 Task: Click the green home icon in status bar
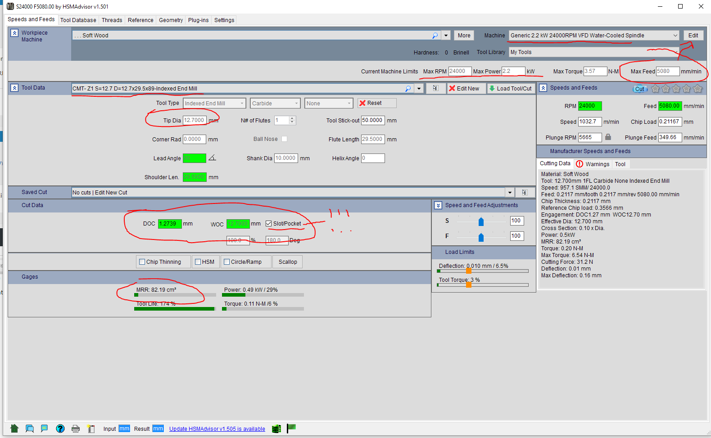tap(14, 429)
